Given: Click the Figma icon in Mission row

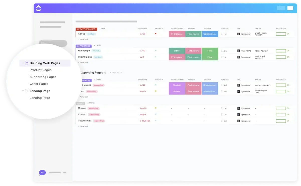Looking at the screenshot, I should pos(239,108).
